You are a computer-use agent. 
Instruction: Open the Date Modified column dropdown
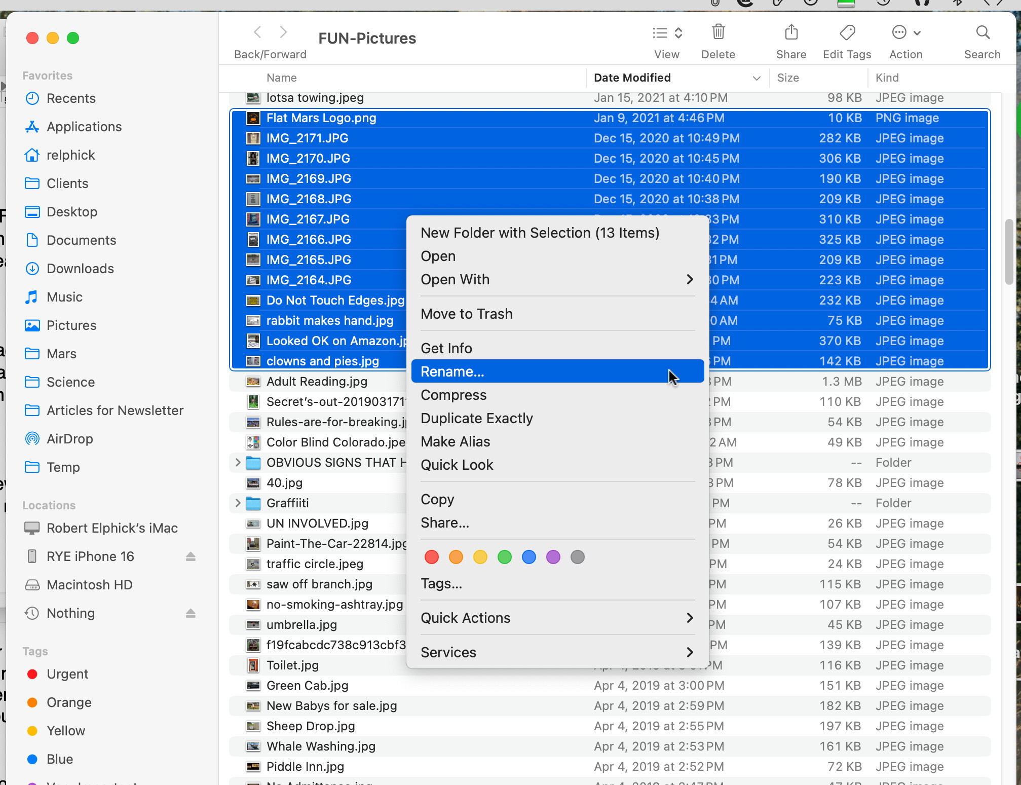click(757, 78)
